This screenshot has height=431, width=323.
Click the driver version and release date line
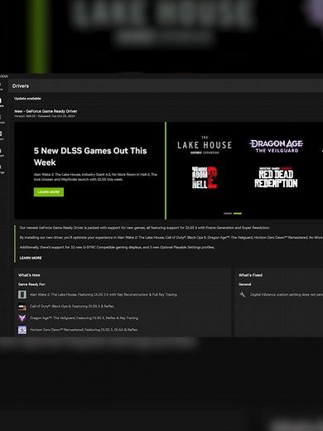tap(45, 116)
